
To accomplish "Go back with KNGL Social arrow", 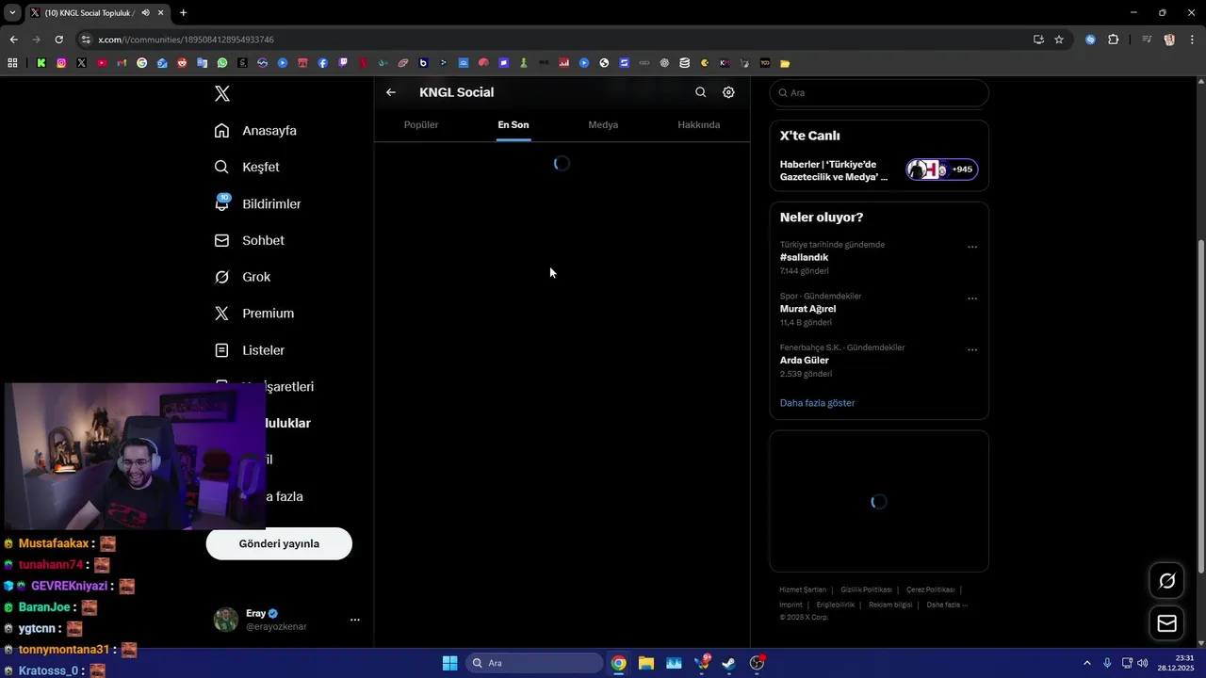I will 391,92.
